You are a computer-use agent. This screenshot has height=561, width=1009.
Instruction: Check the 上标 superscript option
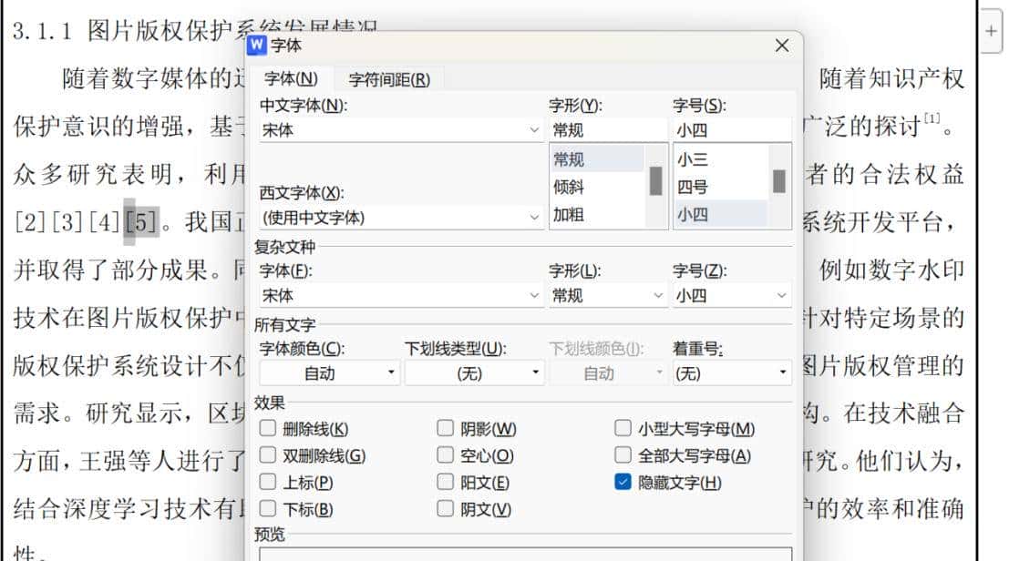pos(267,483)
